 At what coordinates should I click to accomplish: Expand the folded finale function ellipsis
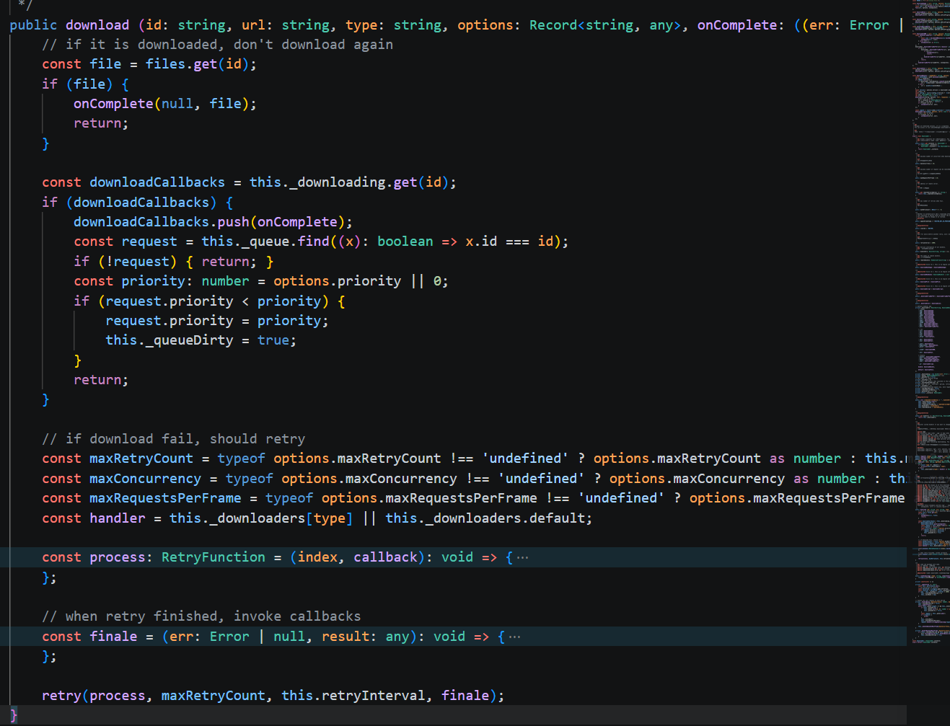515,637
